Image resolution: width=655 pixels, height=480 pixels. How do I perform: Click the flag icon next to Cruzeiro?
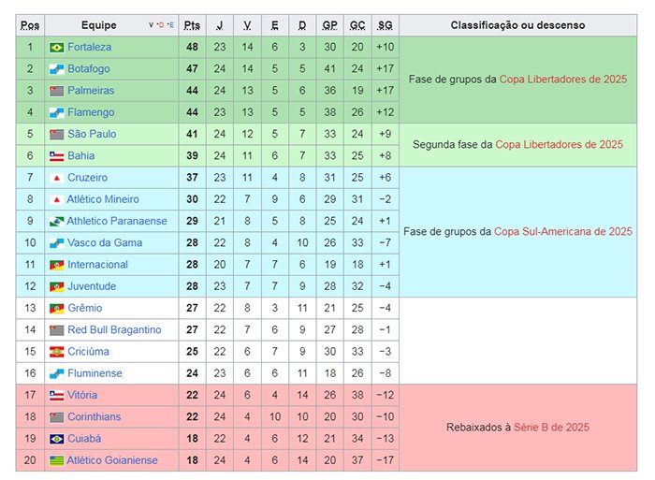(56, 178)
